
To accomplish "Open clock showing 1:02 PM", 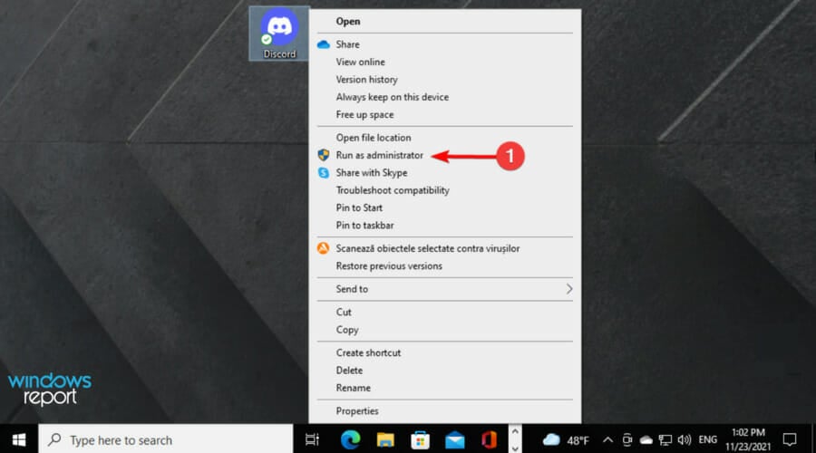I will tap(748, 440).
